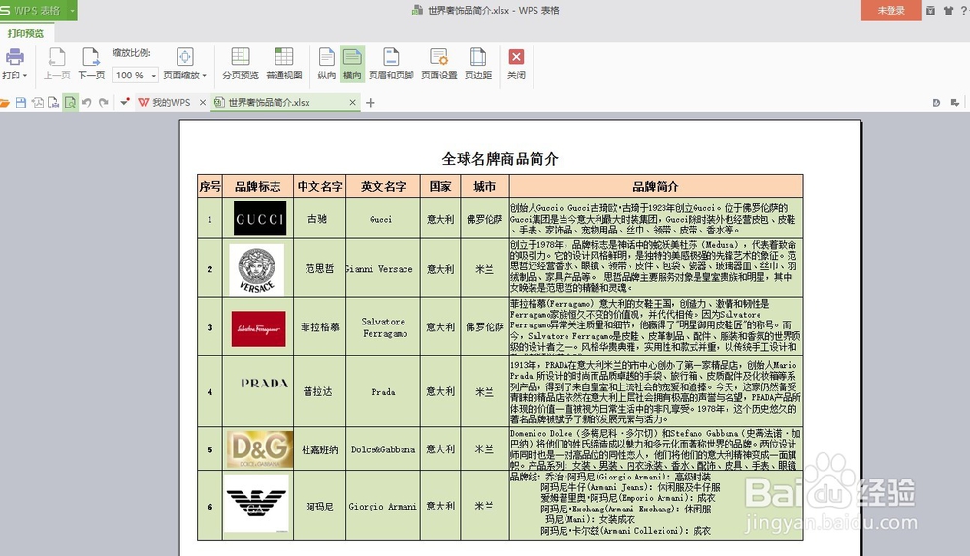This screenshot has height=556, width=970.
Task: Switch to 普通视图 normal view
Action: pyautogui.click(x=284, y=64)
